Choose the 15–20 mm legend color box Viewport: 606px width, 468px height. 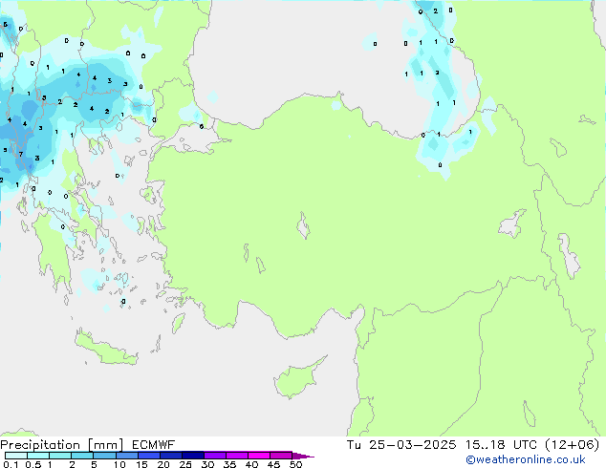click(x=149, y=456)
